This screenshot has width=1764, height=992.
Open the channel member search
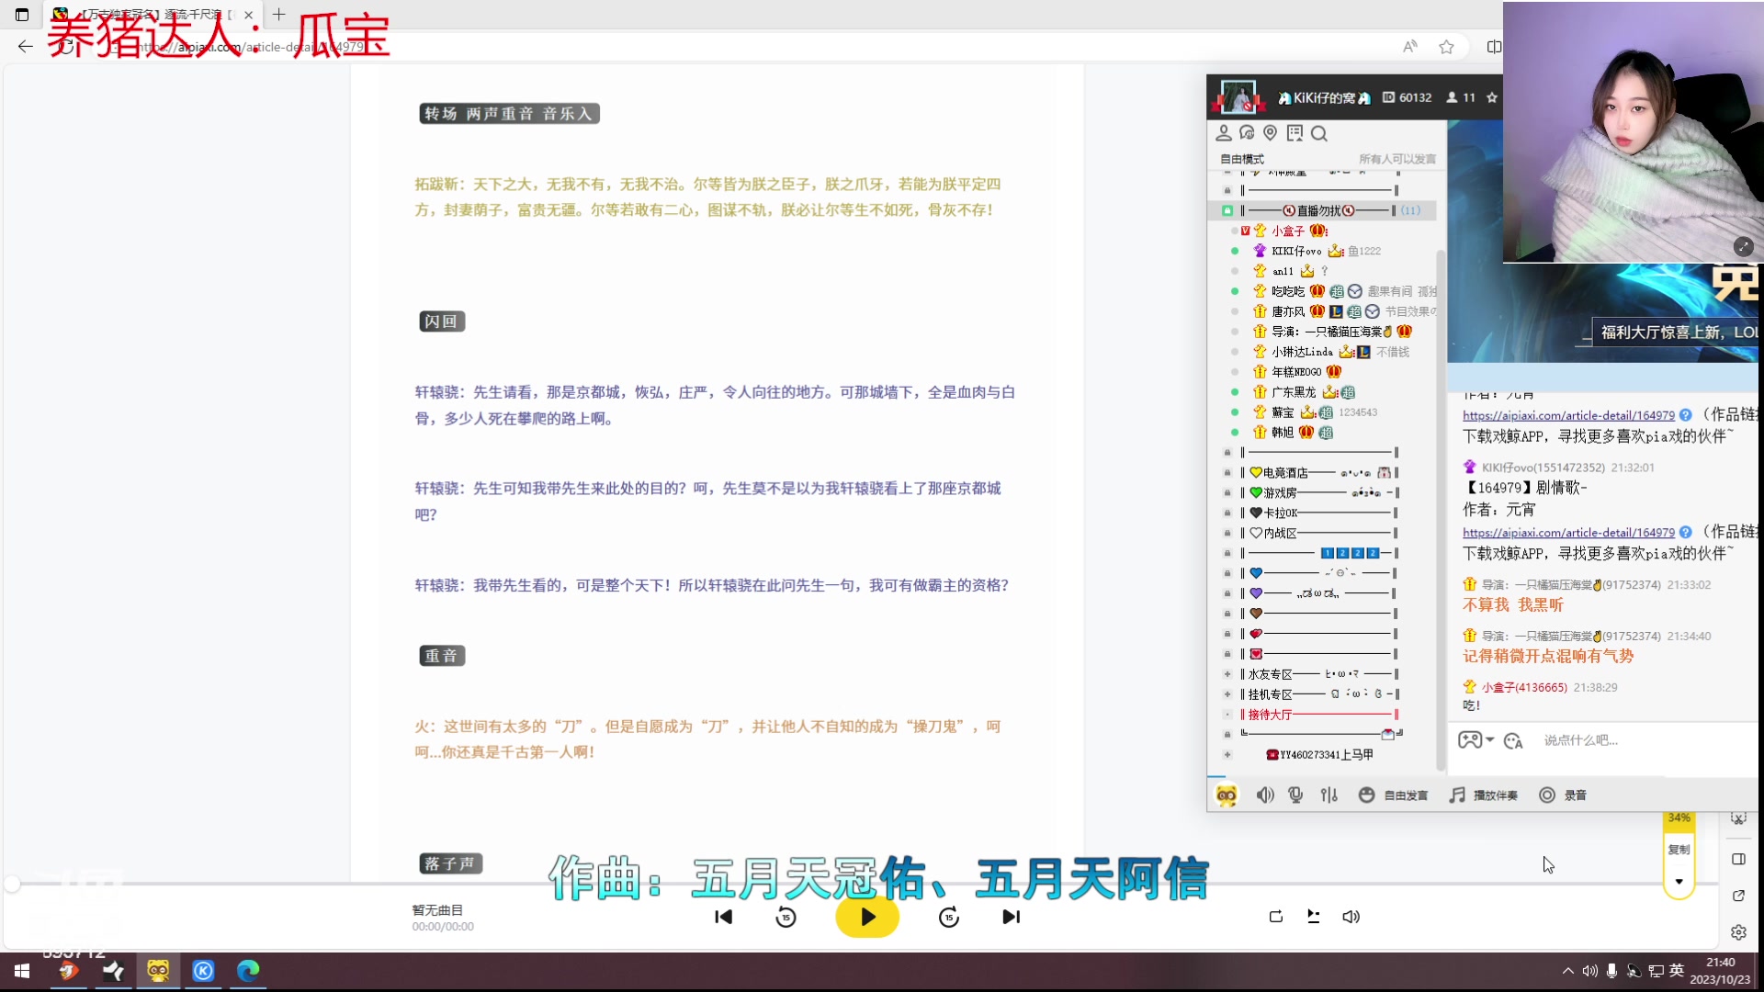(x=1320, y=133)
